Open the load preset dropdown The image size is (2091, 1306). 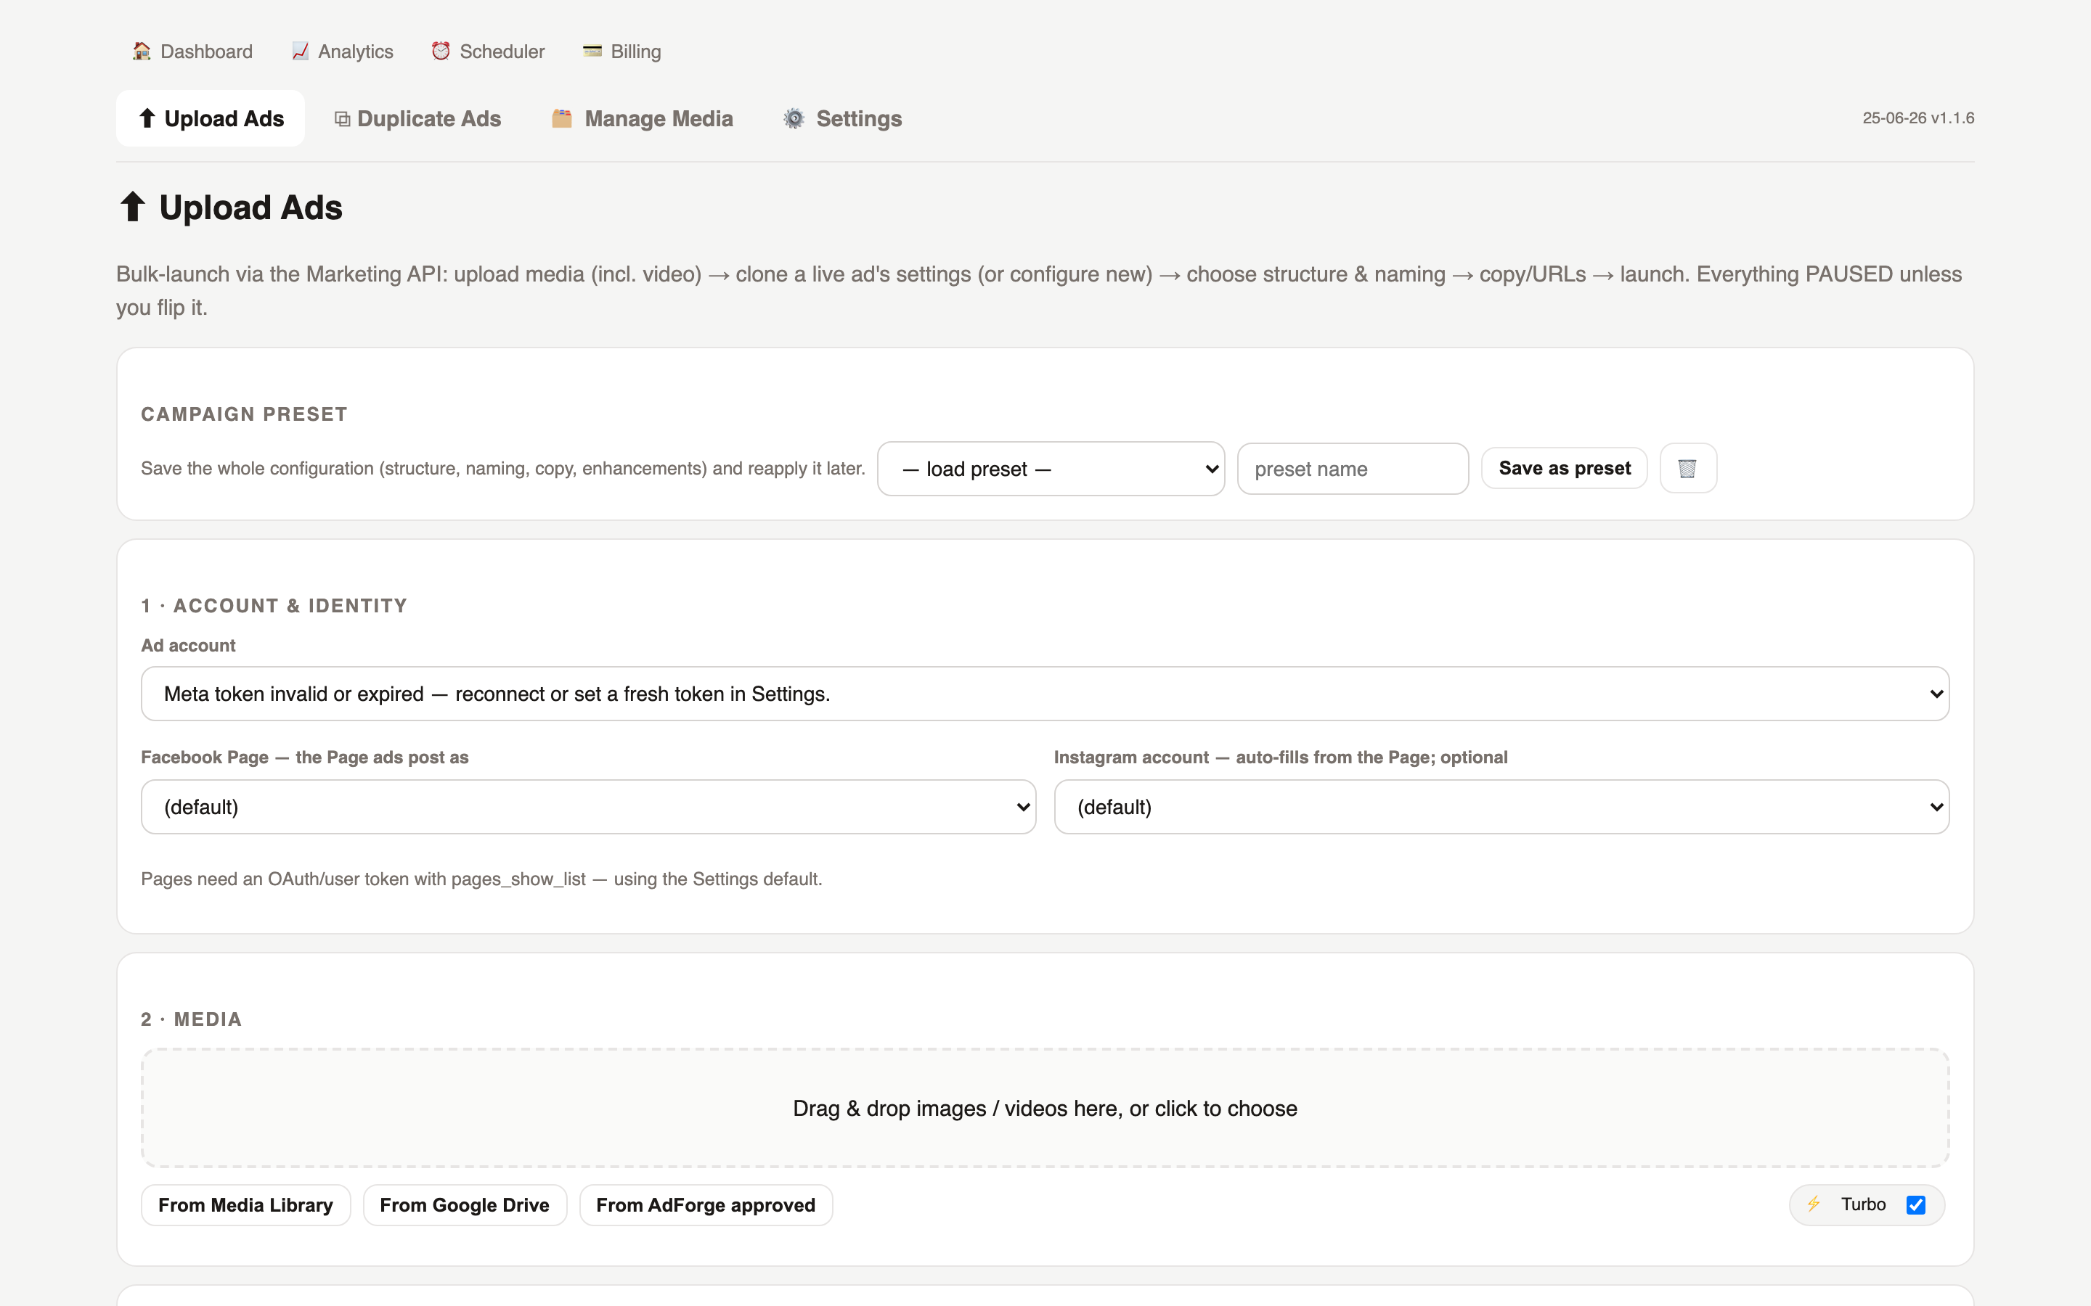coord(1051,469)
